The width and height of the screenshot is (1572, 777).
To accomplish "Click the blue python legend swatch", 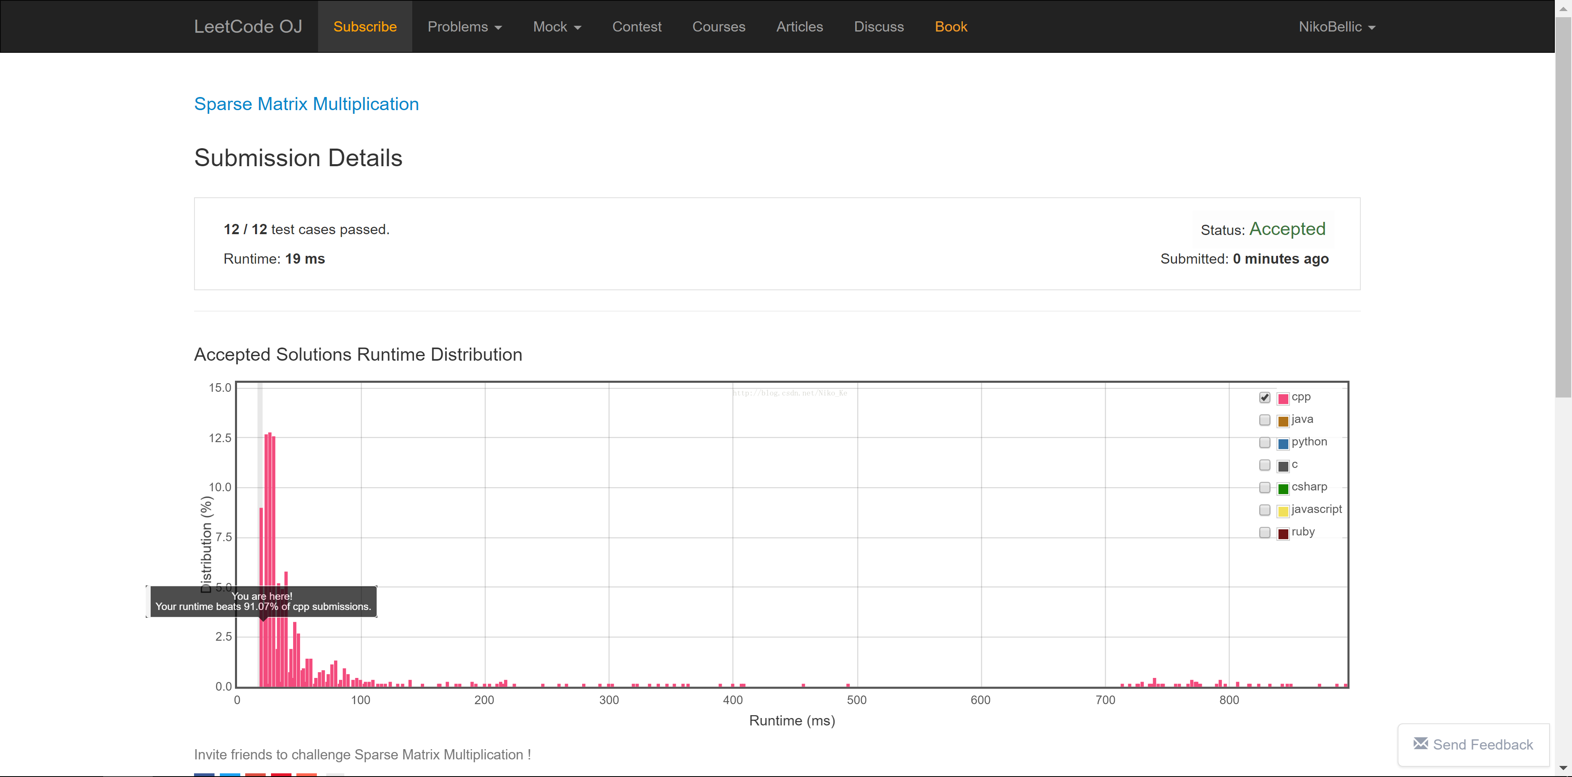I will pos(1283,444).
